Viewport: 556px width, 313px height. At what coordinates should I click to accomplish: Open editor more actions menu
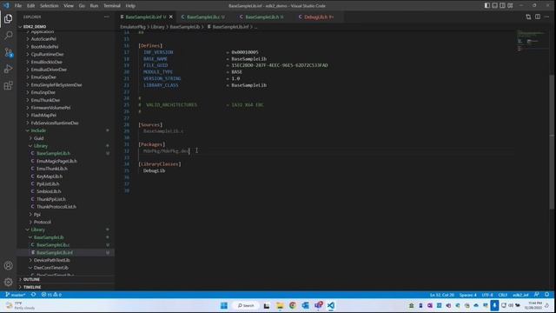[546, 17]
